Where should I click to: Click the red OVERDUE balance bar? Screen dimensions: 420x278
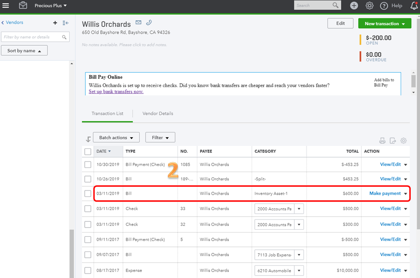pos(361,56)
